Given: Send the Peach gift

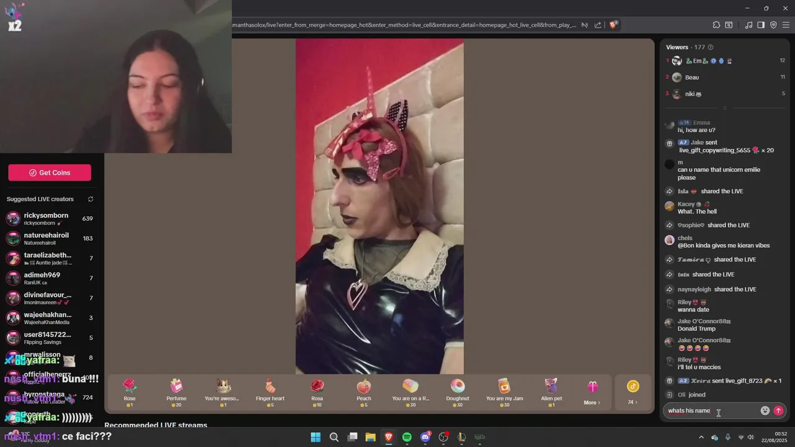Looking at the screenshot, I should (x=364, y=392).
